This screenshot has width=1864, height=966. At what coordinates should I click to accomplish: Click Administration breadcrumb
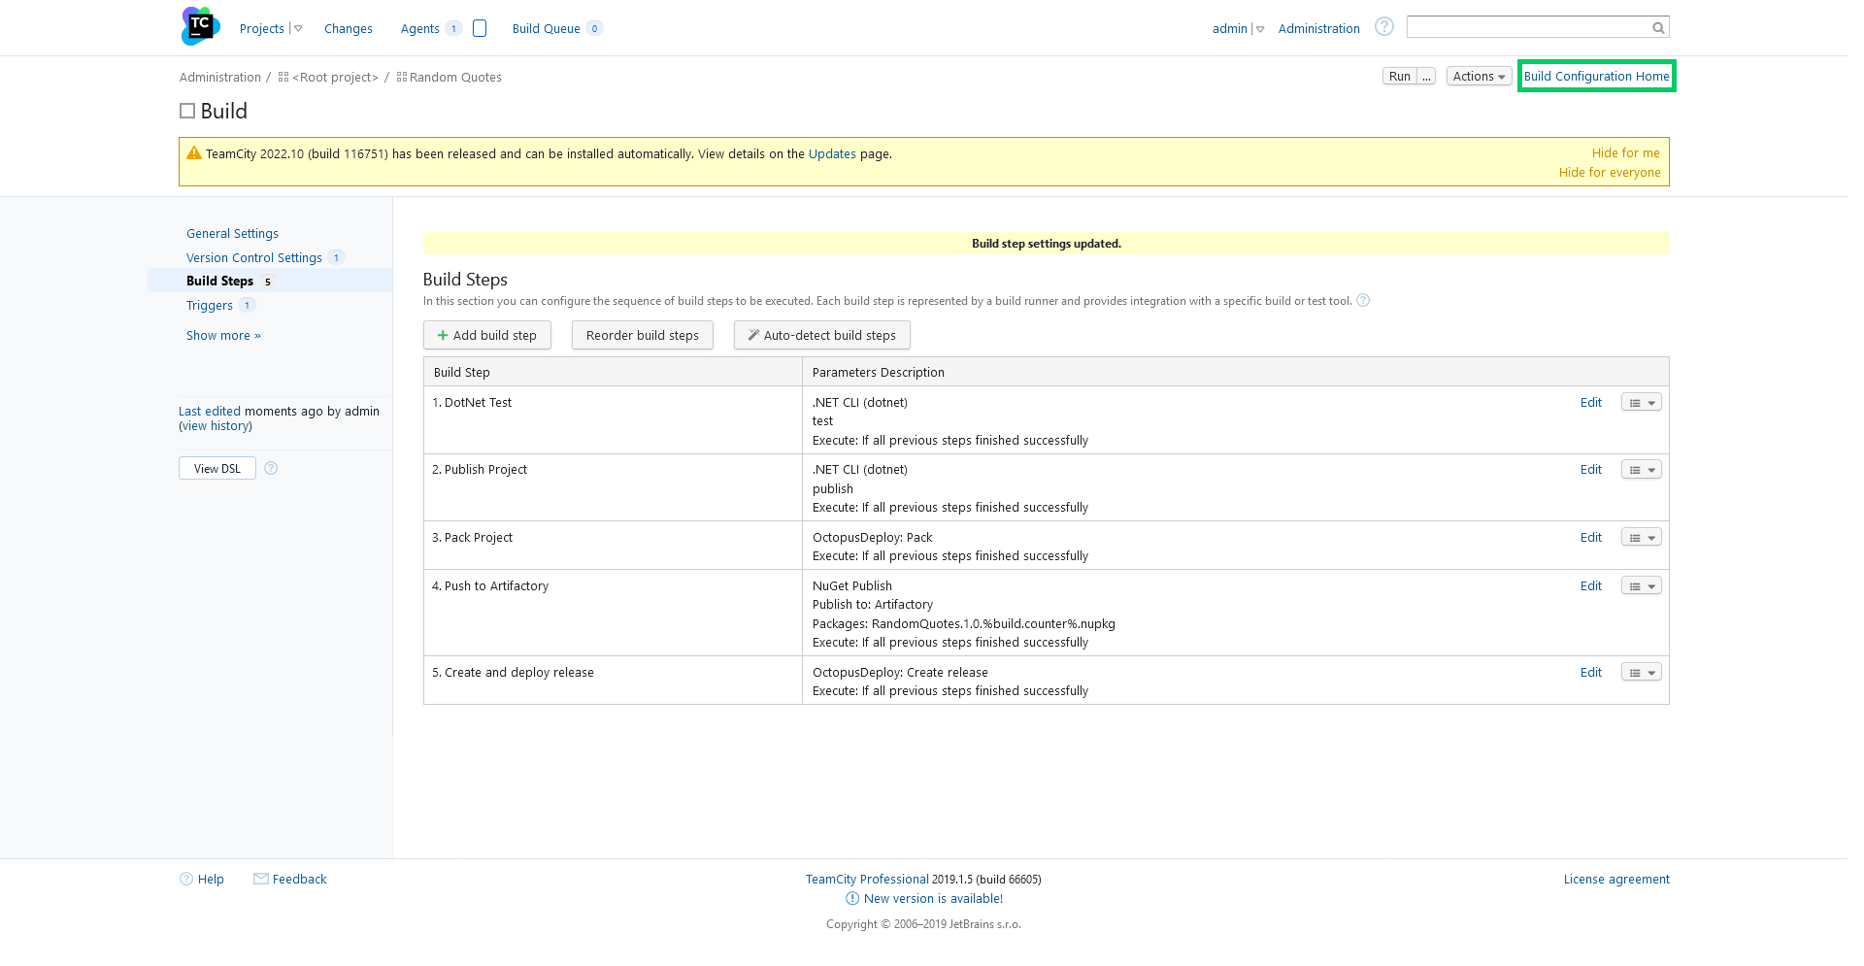(x=220, y=77)
